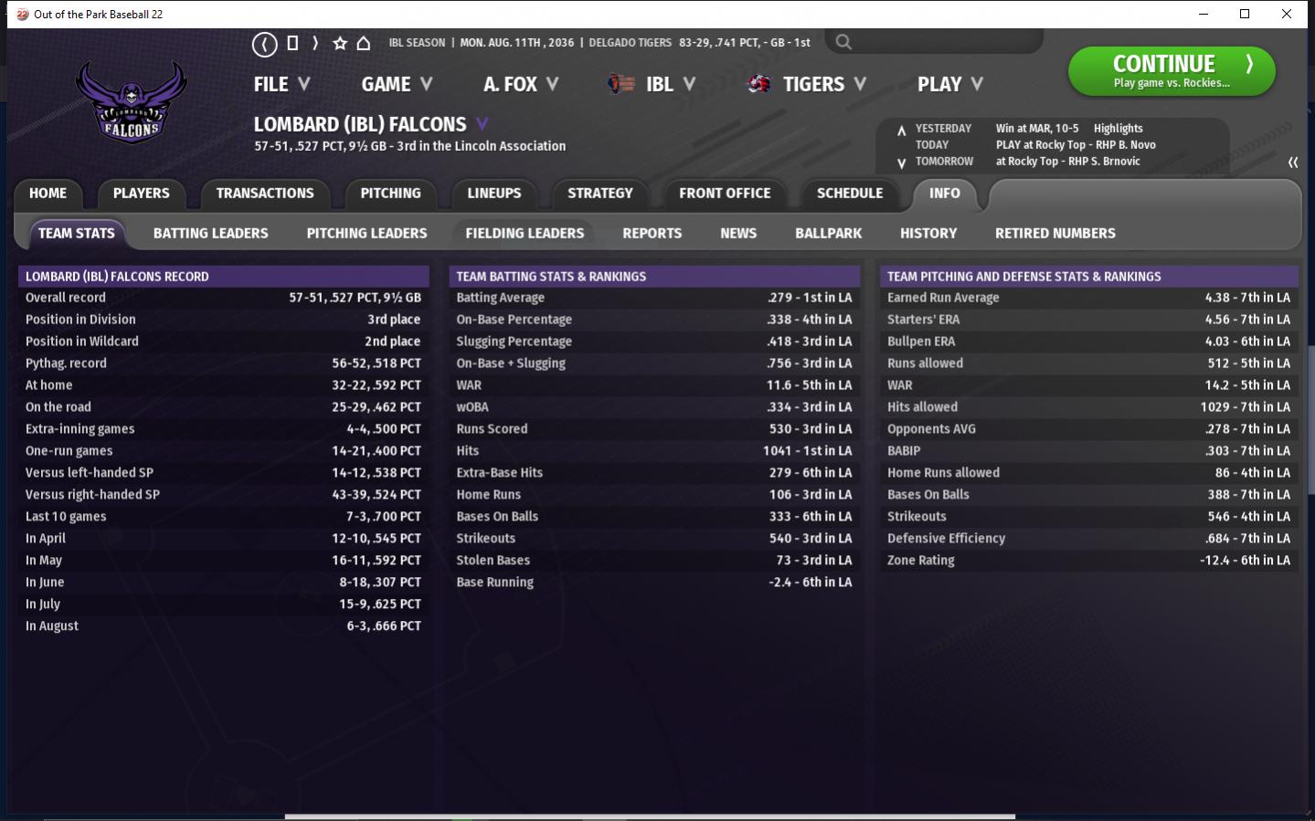Go to the SCHEDULE tab
The width and height of the screenshot is (1315, 821).
[850, 194]
